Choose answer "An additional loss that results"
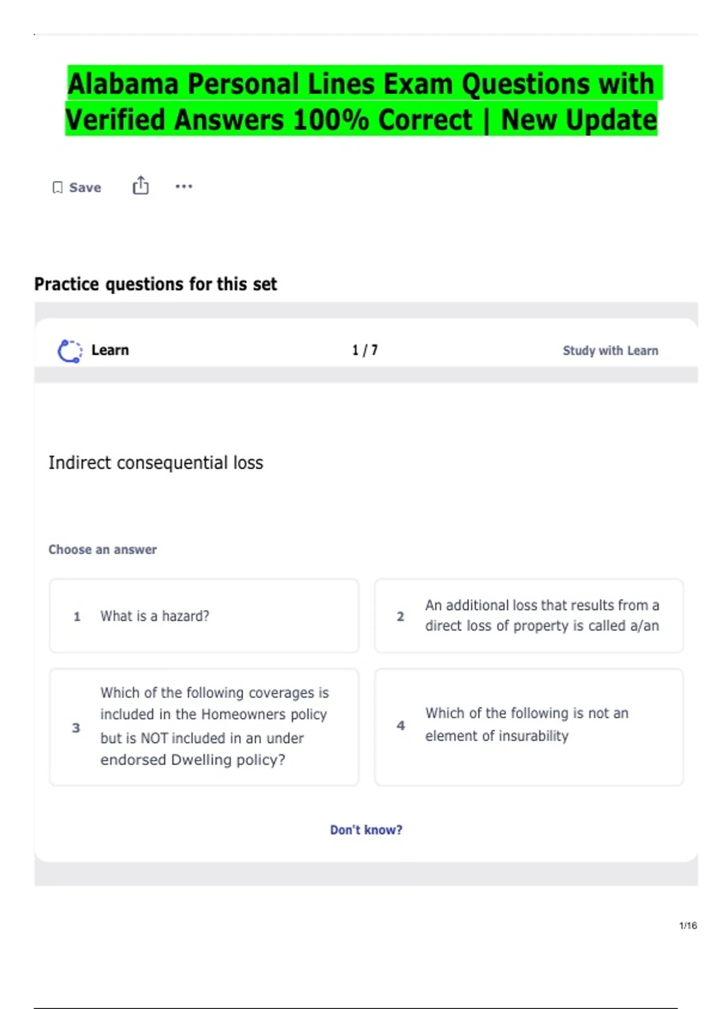Screen dimensions: 712x1009 point(529,616)
